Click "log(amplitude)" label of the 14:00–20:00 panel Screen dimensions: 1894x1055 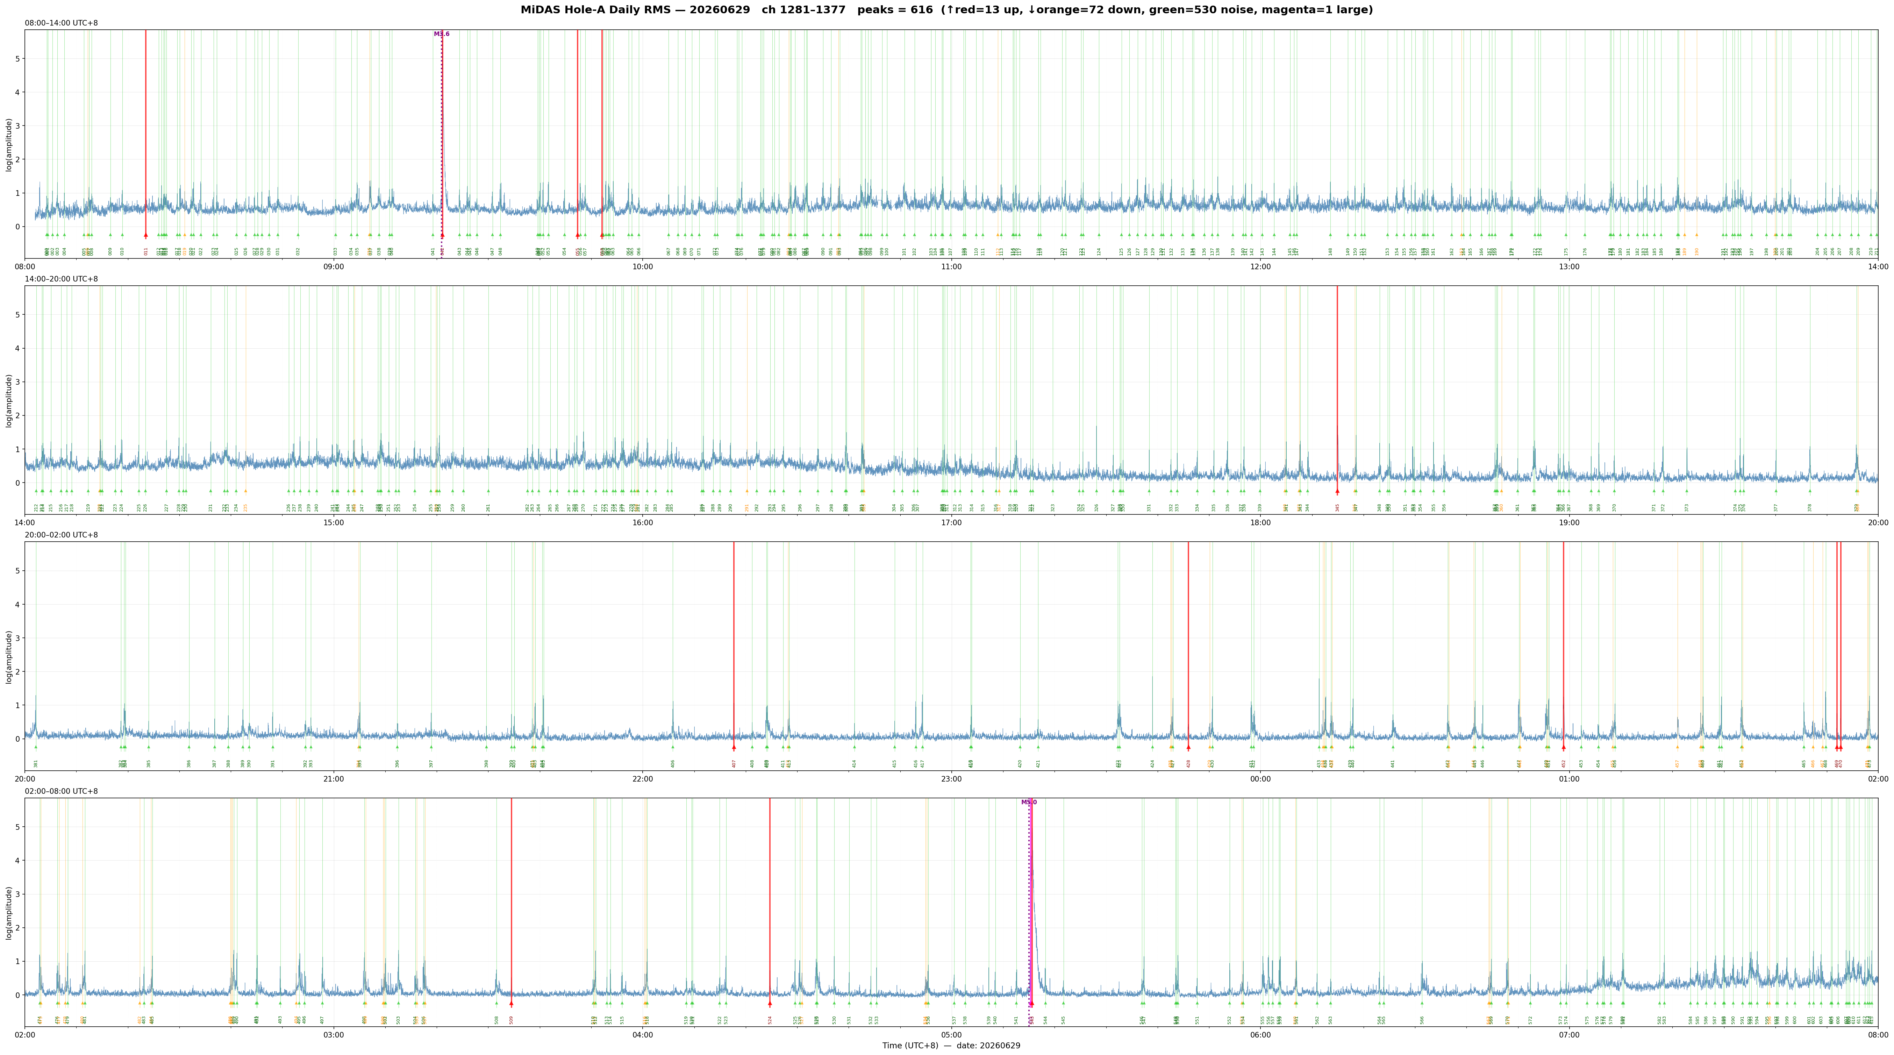click(x=9, y=401)
